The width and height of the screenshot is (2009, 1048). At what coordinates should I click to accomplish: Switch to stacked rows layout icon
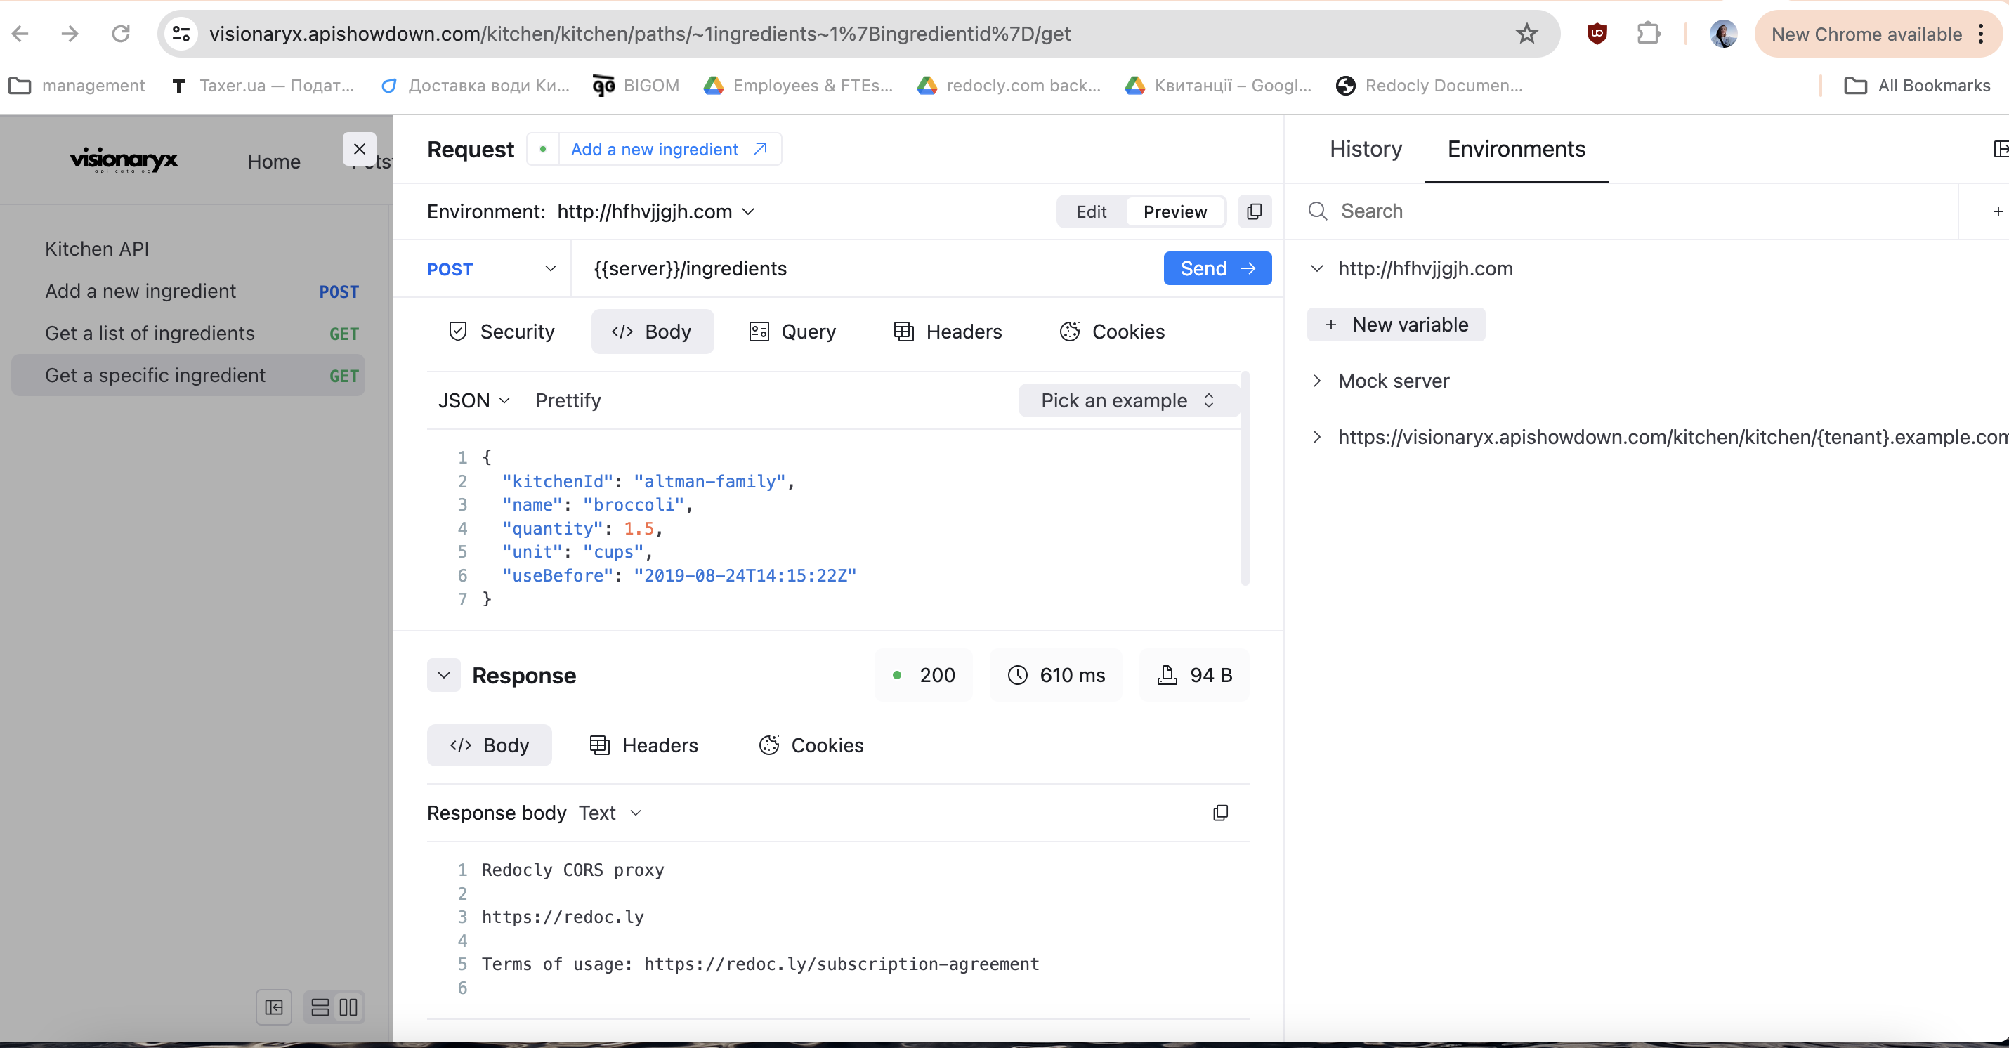pos(320,1007)
